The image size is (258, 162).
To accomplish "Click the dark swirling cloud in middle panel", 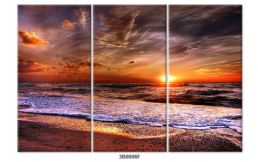I will (x=117, y=24).
